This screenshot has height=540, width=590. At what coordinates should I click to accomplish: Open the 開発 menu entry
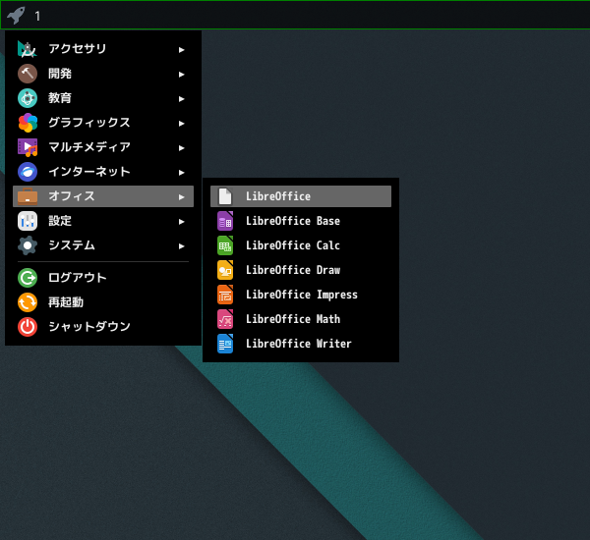pyautogui.click(x=103, y=74)
